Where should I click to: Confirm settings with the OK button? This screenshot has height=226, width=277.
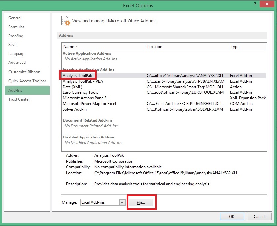231,216
